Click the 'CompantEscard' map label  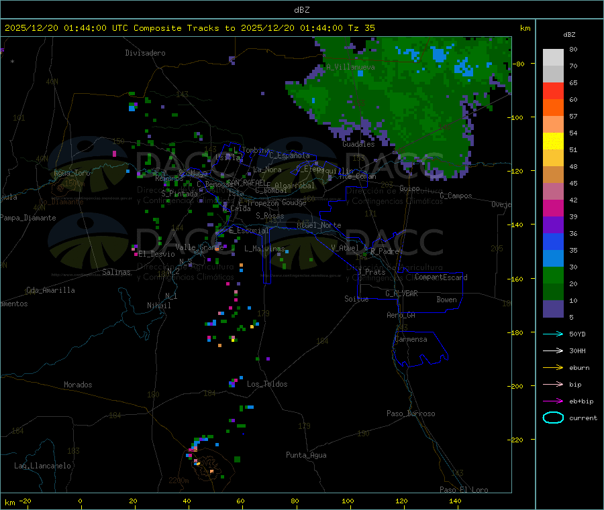(441, 277)
